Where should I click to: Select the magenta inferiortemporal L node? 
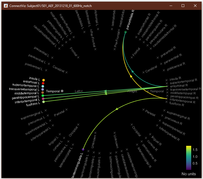coord(43,99)
